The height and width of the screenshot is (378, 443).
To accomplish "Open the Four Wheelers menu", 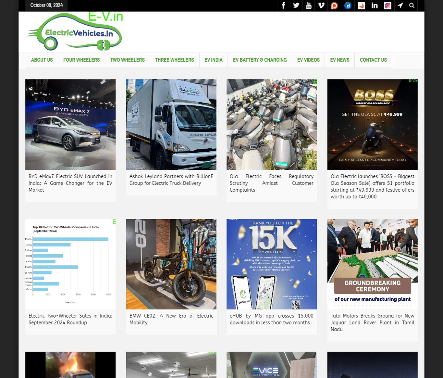I will pos(81,60).
